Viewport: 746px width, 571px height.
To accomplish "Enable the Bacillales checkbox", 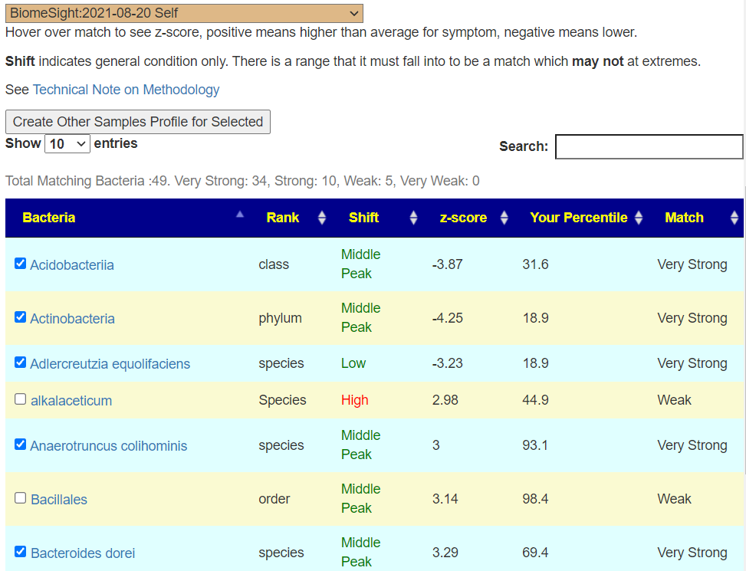I will (x=21, y=498).
